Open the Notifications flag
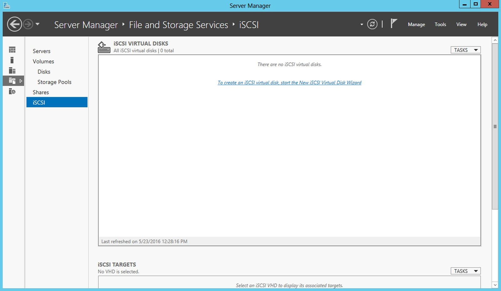The height and width of the screenshot is (291, 501). point(394,23)
